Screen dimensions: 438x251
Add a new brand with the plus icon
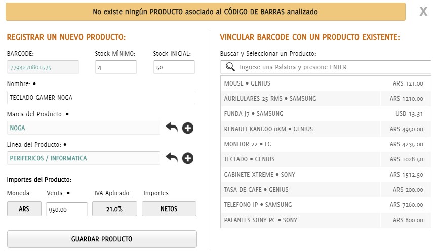click(x=188, y=128)
